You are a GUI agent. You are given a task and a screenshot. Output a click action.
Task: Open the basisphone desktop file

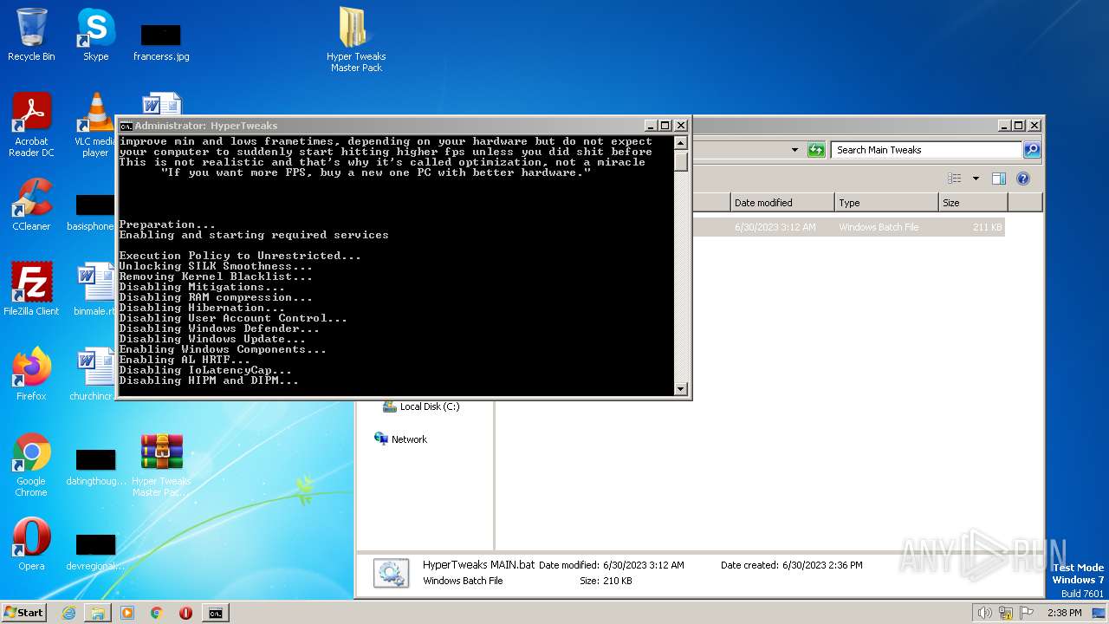point(92,213)
